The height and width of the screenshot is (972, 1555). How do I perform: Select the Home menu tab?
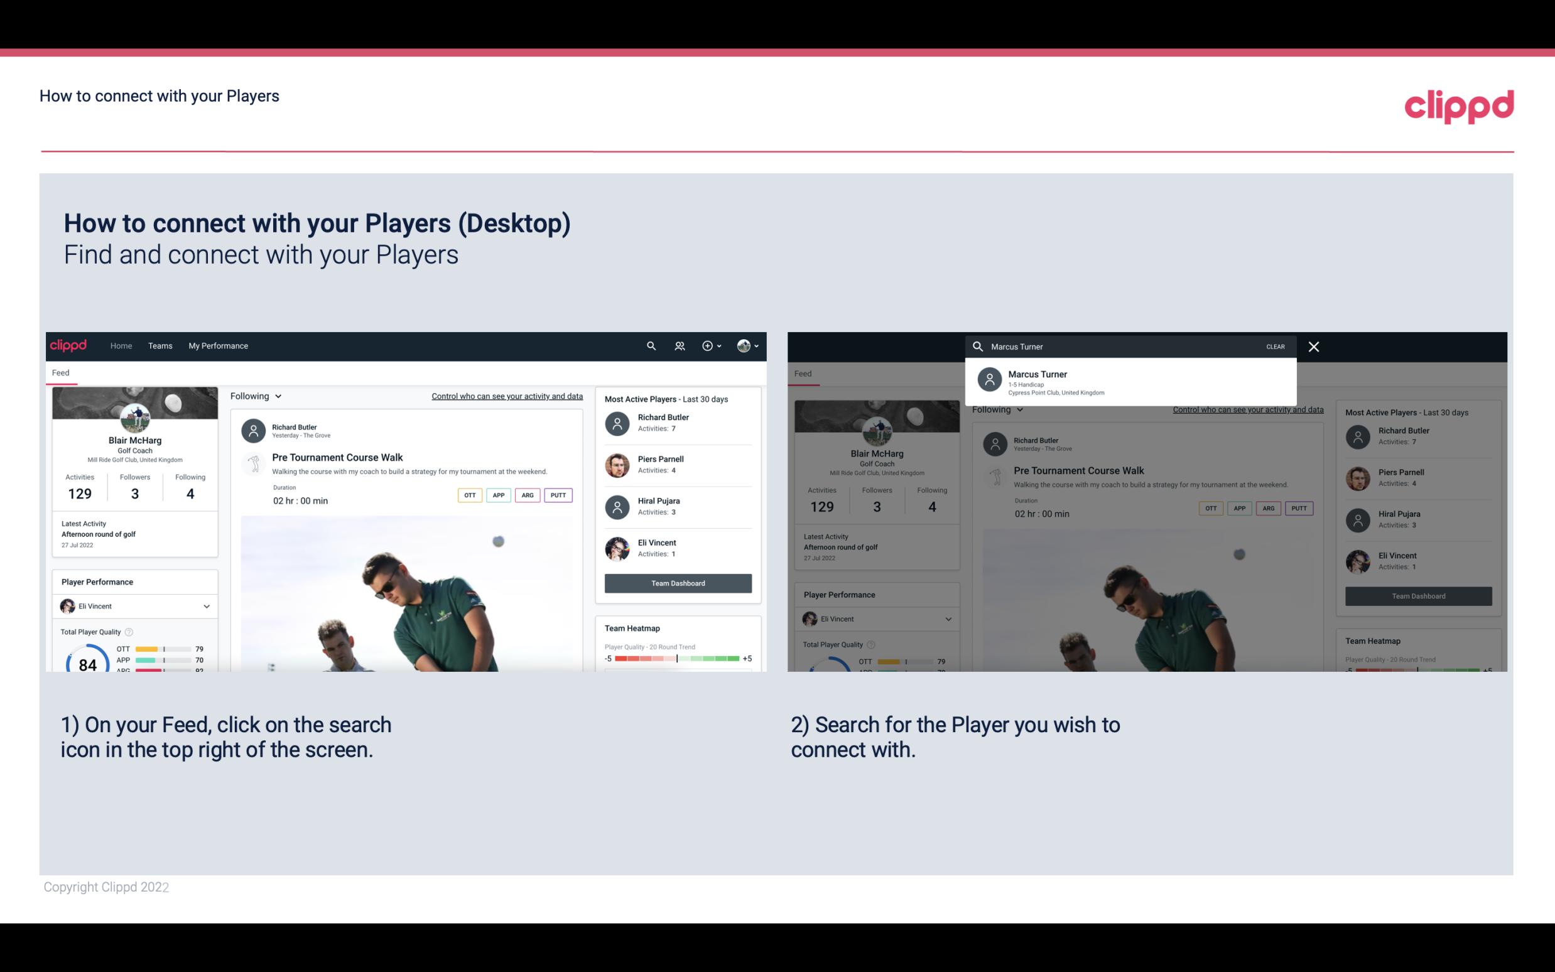pyautogui.click(x=120, y=345)
